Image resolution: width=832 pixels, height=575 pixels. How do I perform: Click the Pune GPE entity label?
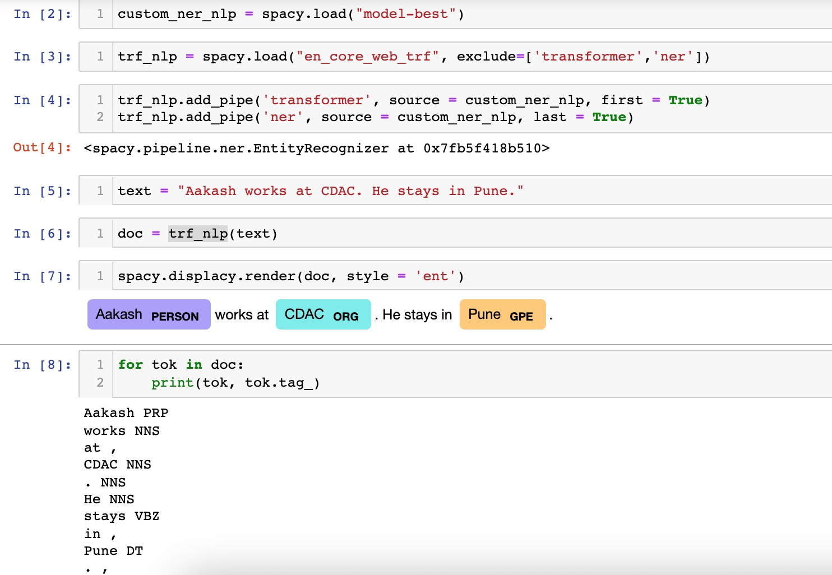point(502,314)
